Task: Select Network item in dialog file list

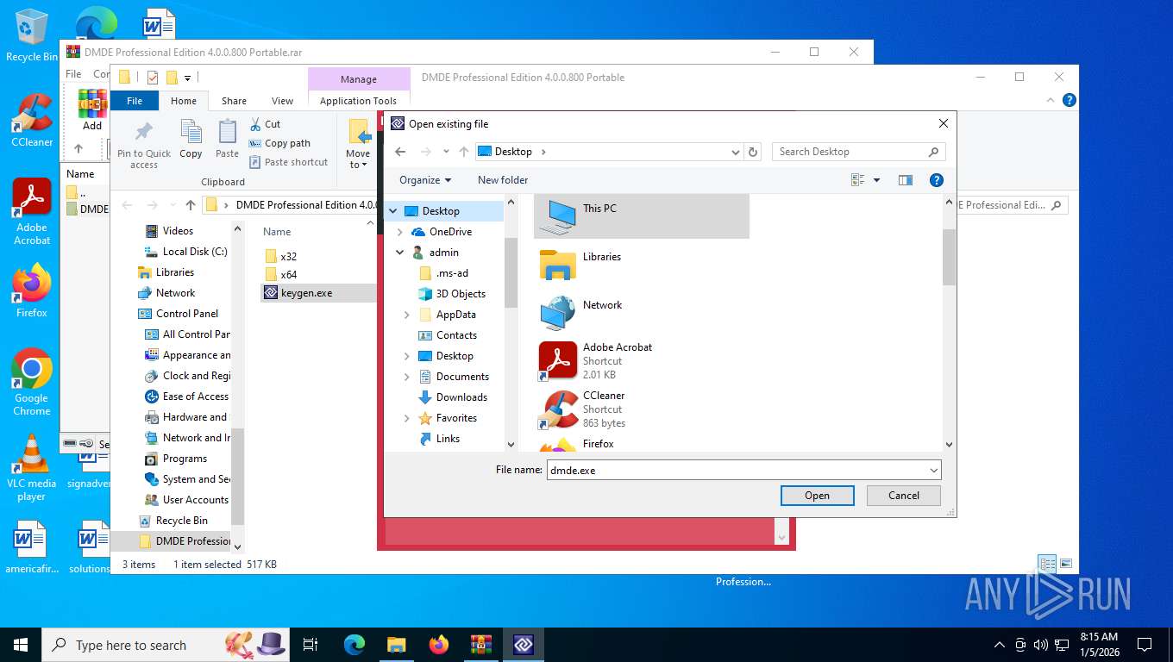Action: click(642, 312)
